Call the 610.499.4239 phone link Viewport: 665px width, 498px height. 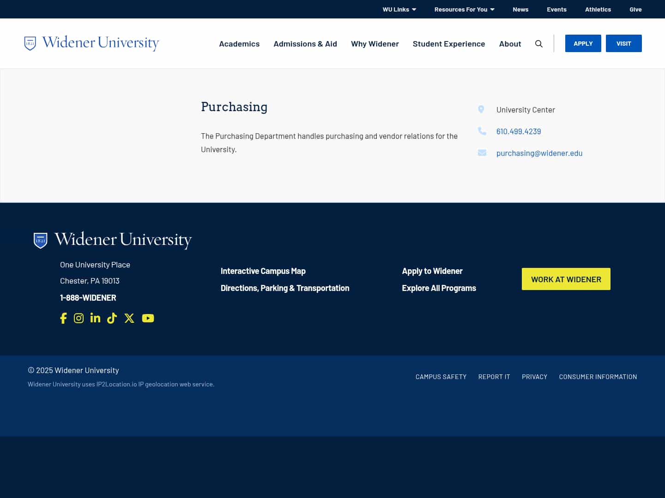(x=518, y=131)
